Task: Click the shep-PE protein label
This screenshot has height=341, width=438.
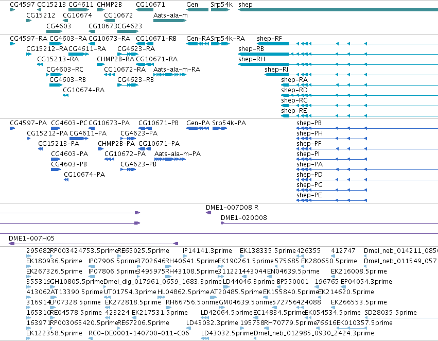Action: click(x=309, y=195)
